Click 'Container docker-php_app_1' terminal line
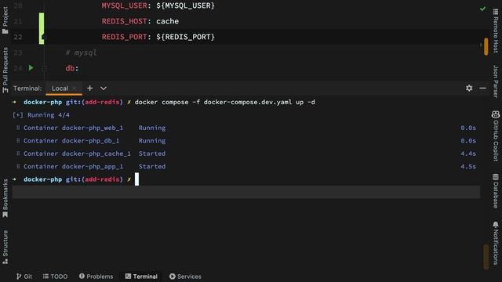The image size is (502, 282). pos(73,166)
